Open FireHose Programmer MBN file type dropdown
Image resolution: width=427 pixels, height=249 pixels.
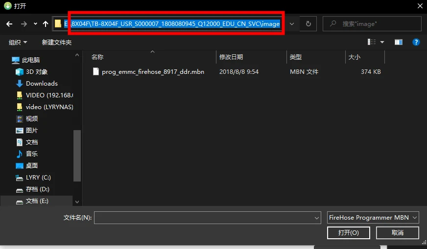click(373, 218)
